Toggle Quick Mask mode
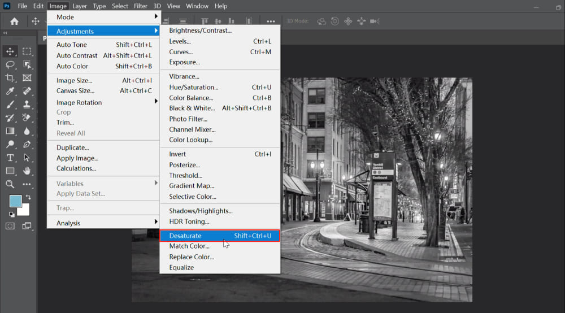 click(10, 226)
